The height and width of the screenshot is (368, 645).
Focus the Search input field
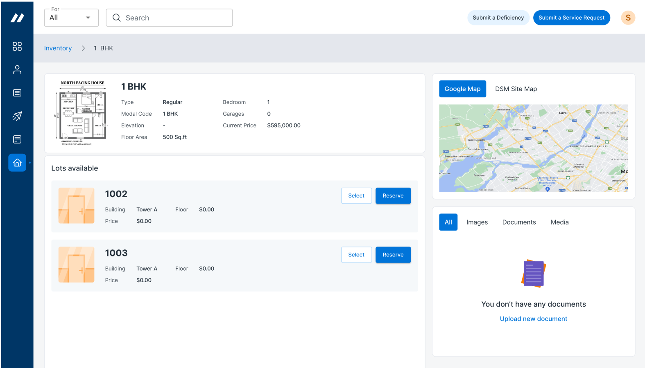tap(169, 18)
